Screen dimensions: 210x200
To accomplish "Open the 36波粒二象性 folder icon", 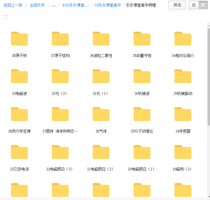I will tap(101, 38).
